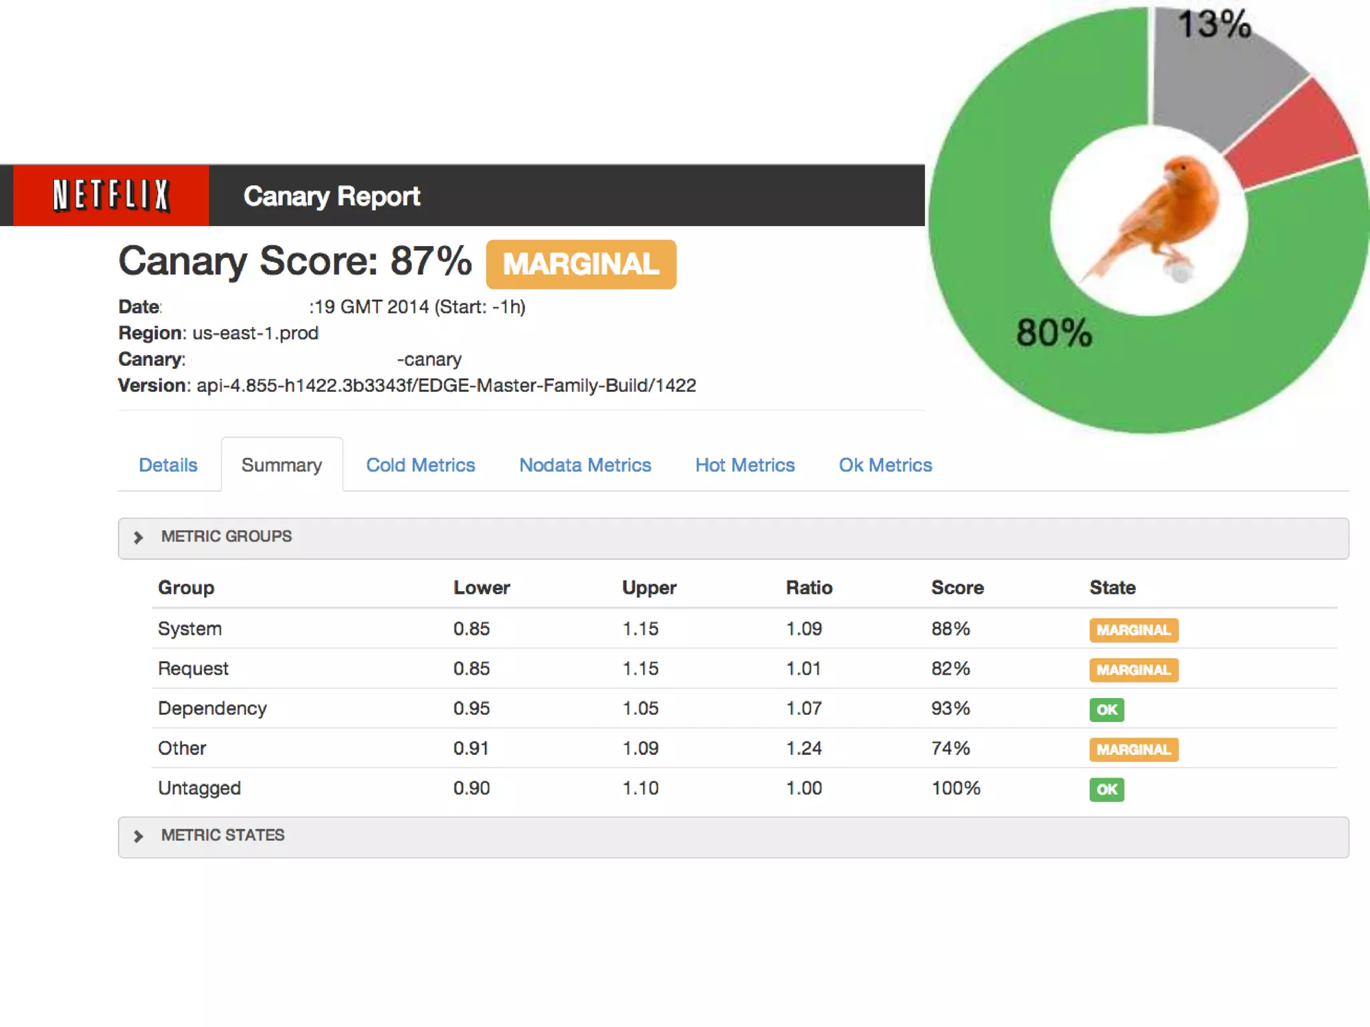
Task: Open the Details tab
Action: (x=168, y=465)
